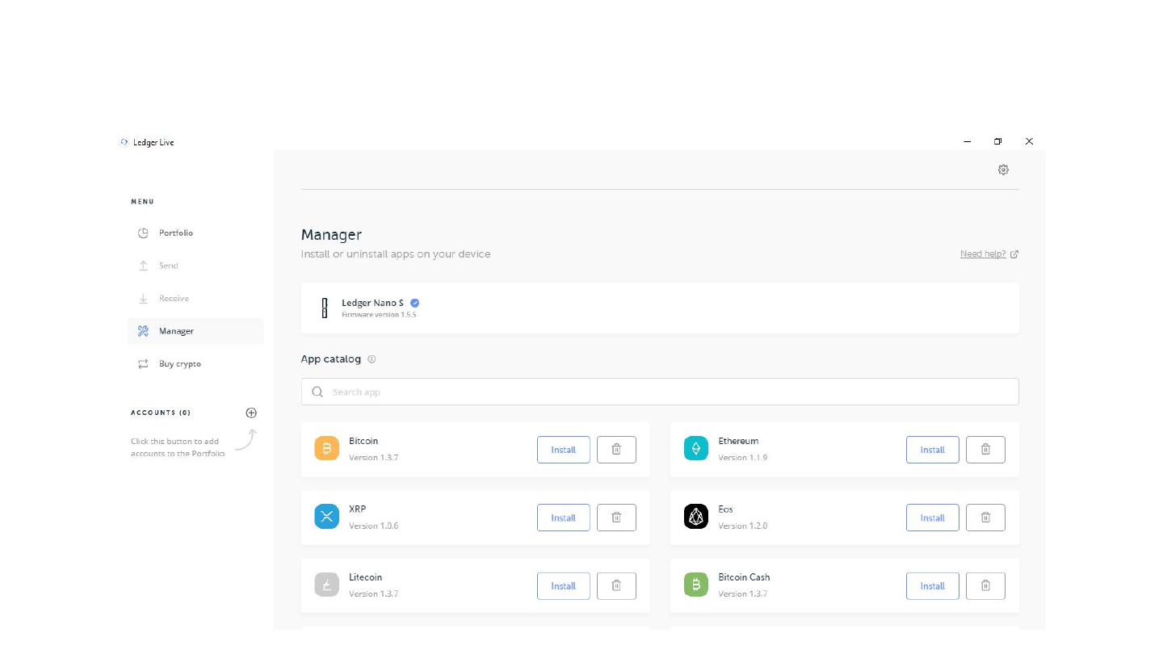
Task: Maximize the Ledger Live window
Action: pyautogui.click(x=998, y=141)
